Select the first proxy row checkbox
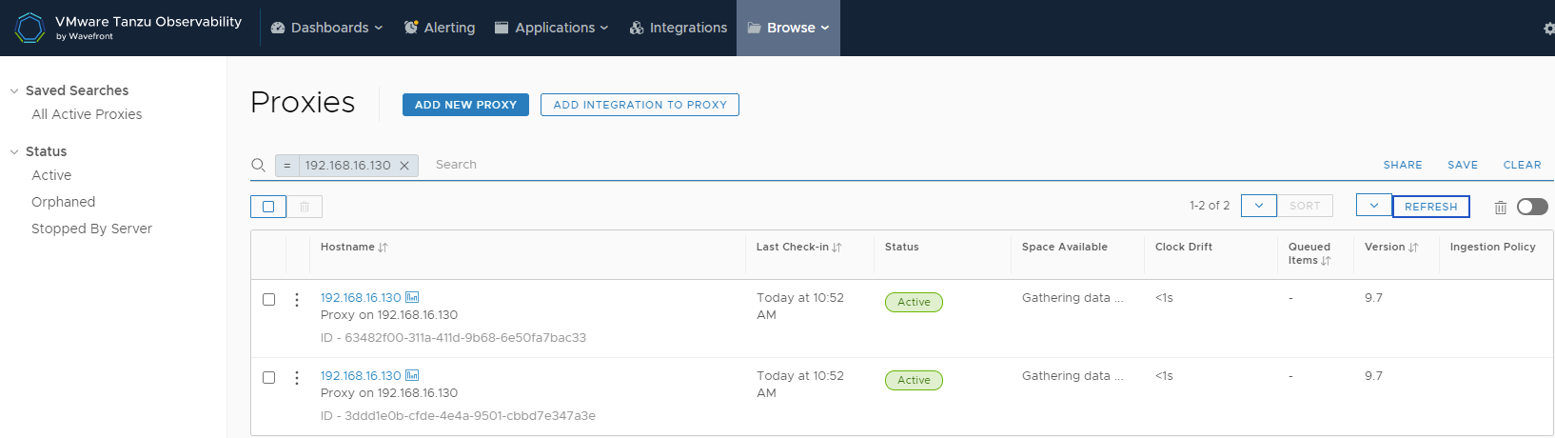Screen dimensions: 1555x438 point(268,300)
